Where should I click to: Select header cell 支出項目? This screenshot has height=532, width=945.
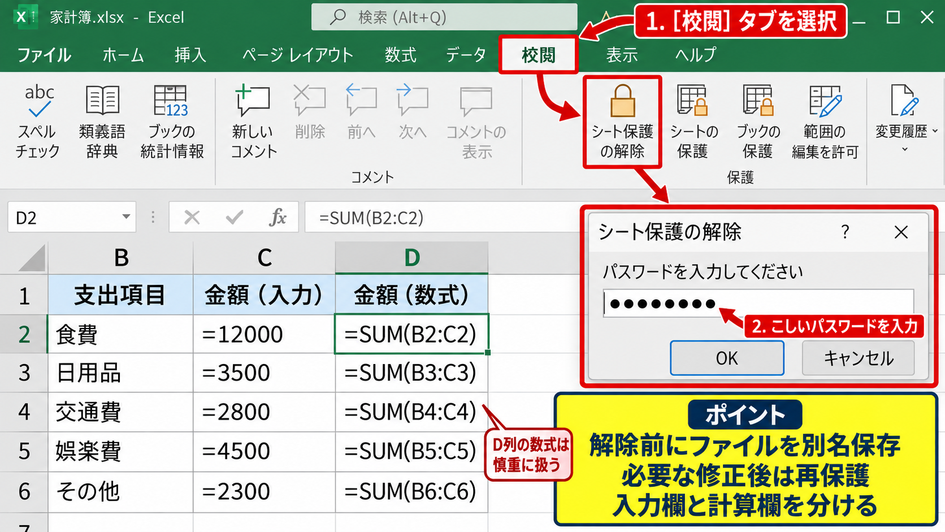[120, 295]
